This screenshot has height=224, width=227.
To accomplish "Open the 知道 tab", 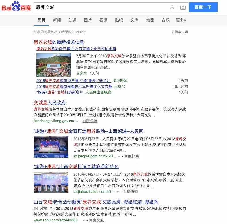I will 72,20.
